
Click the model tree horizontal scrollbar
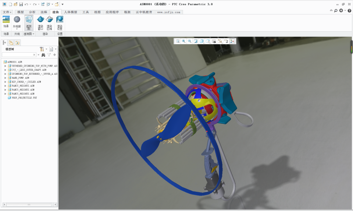coord(30,204)
